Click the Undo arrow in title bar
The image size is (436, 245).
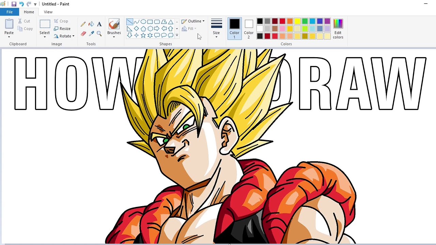pos(21,4)
